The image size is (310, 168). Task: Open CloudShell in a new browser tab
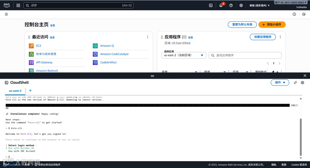tap(295, 82)
